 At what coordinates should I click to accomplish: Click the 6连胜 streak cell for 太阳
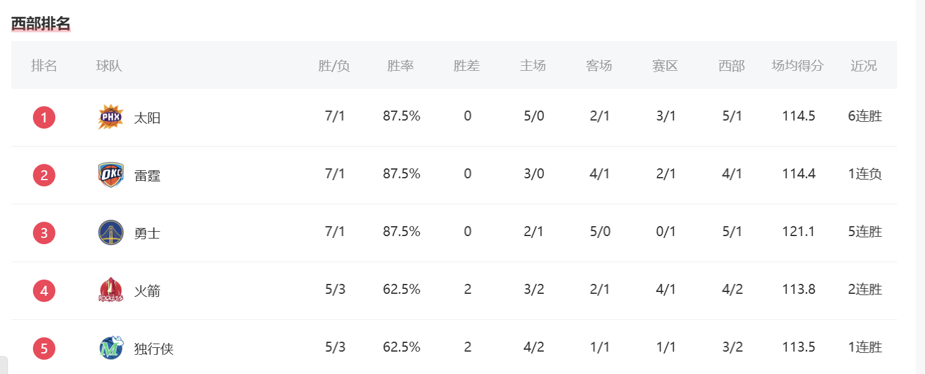(x=865, y=116)
